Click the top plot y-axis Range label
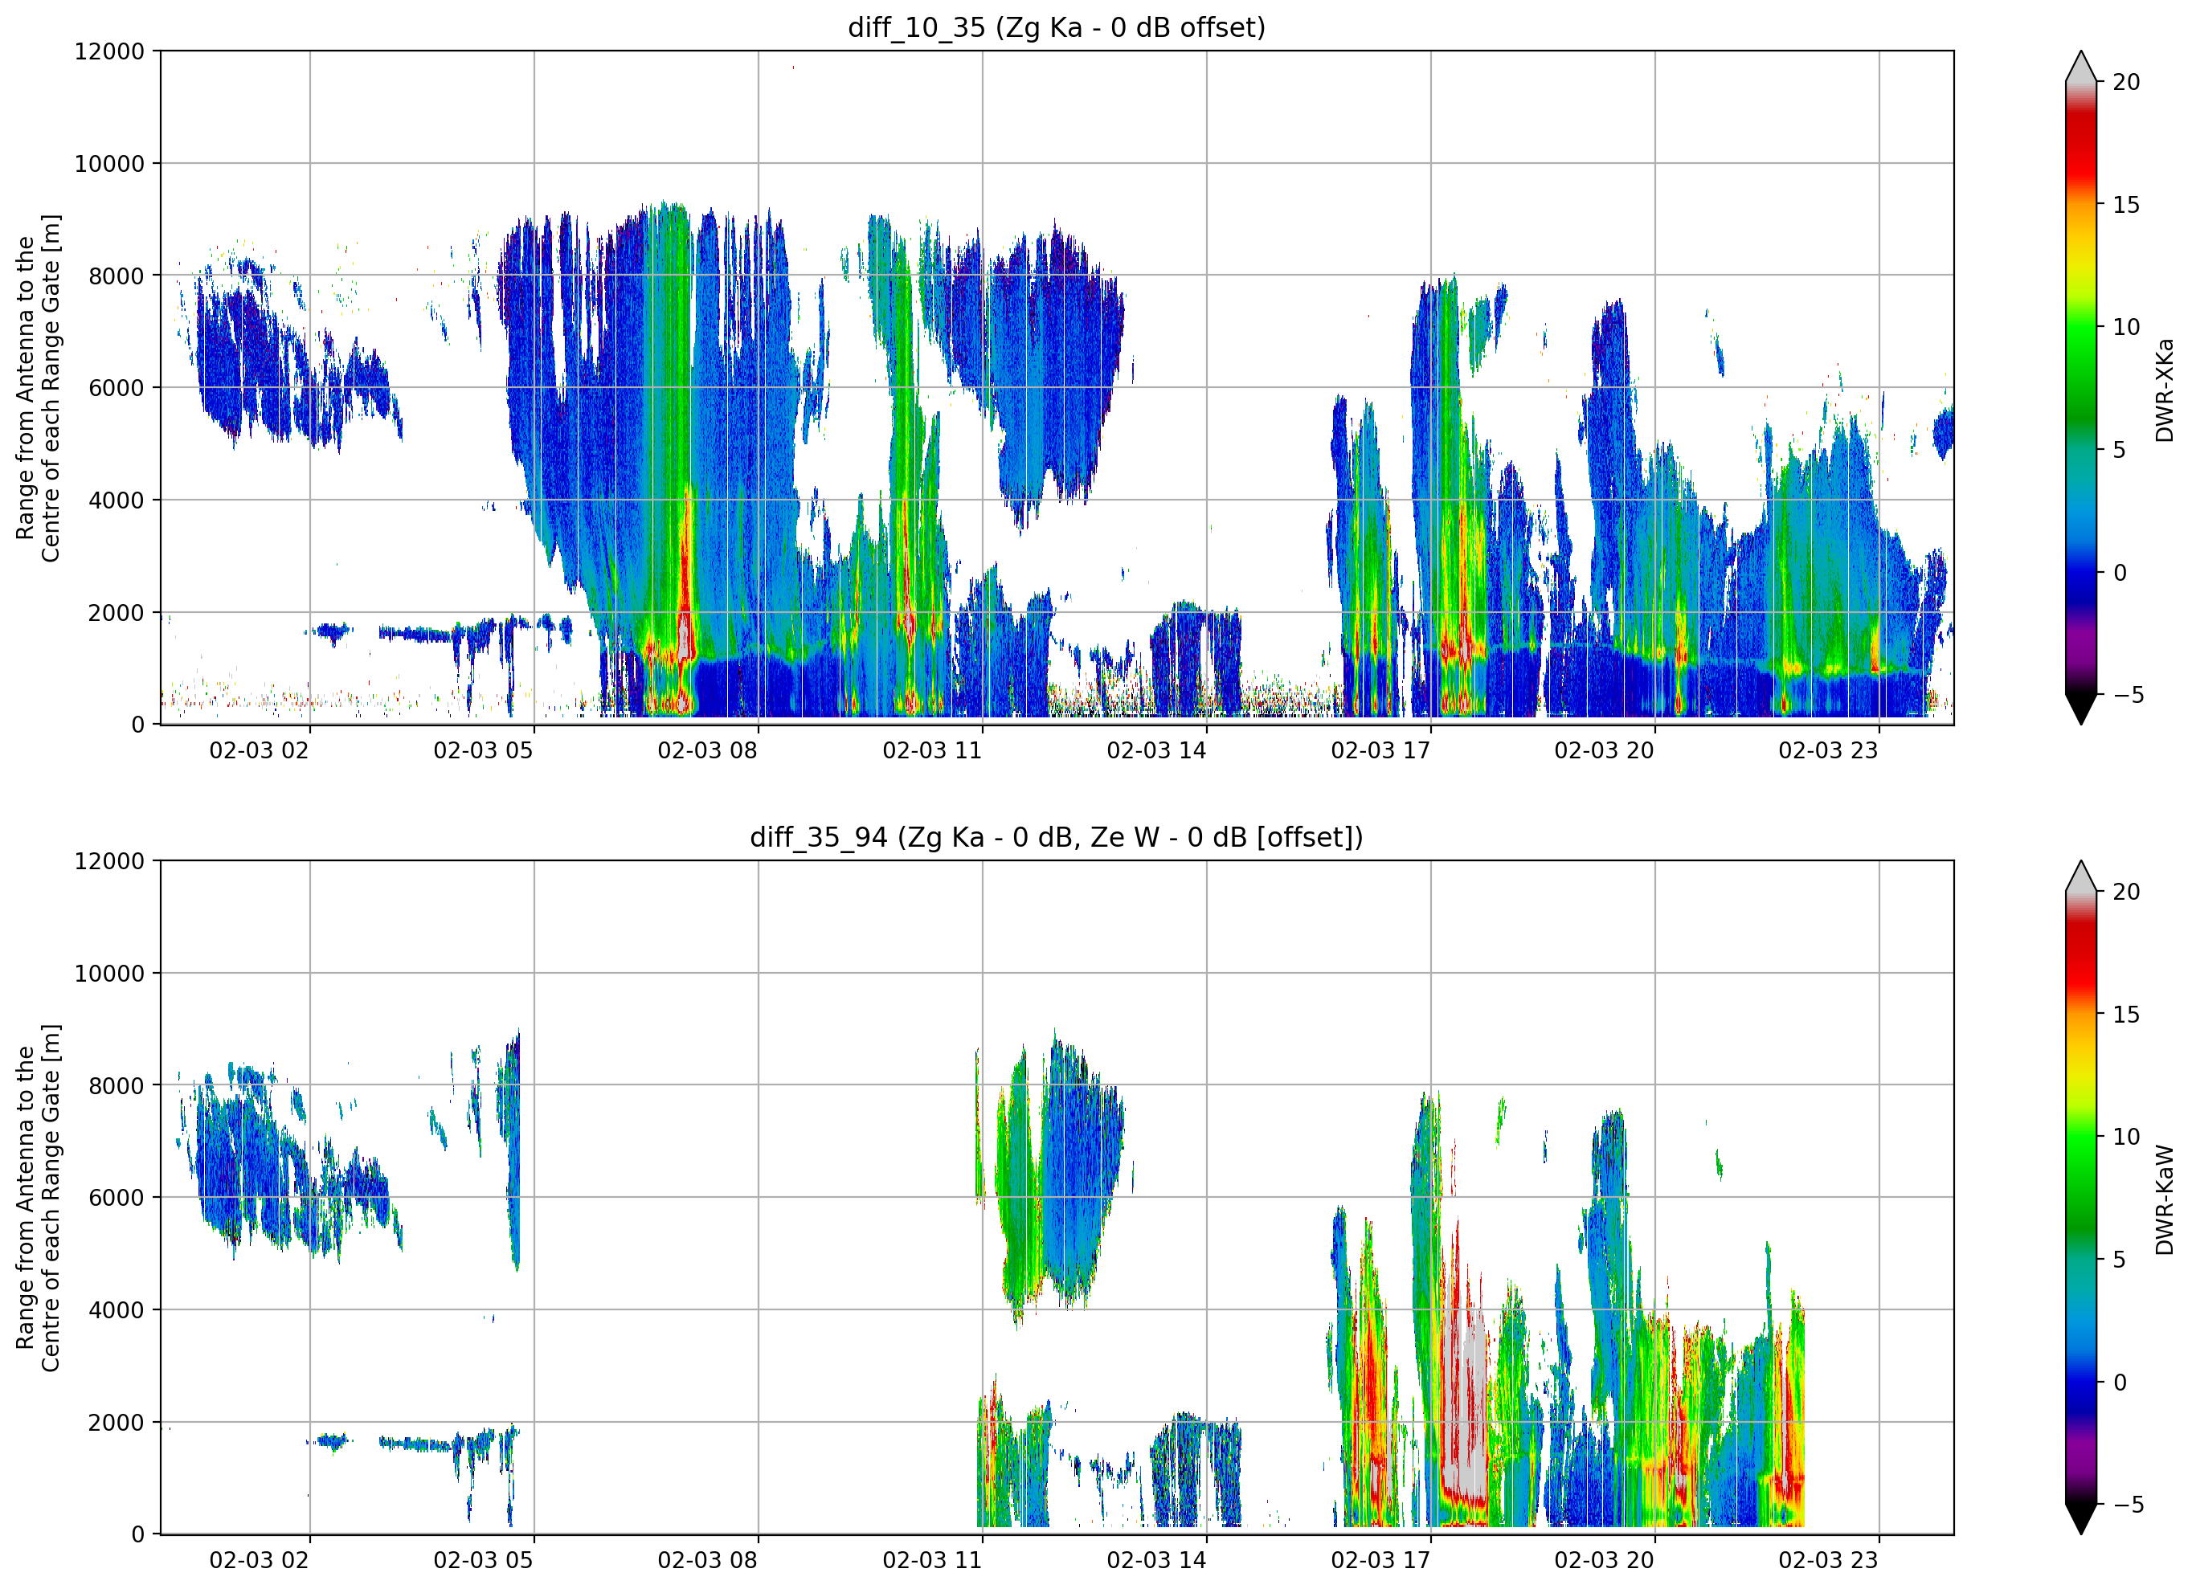This screenshot has height=1589, width=2192. click(38, 387)
